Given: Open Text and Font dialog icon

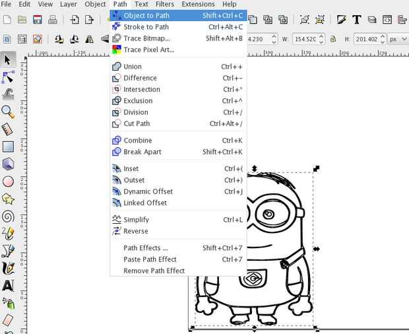Looking at the screenshot, I should (357, 20).
